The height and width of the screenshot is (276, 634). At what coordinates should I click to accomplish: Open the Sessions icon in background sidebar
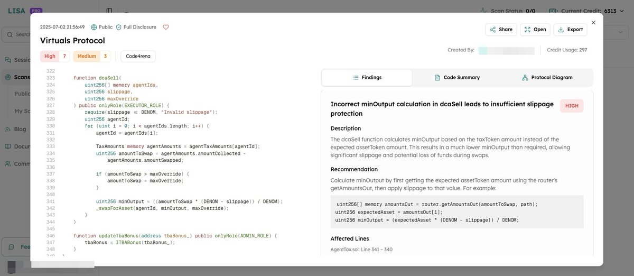coord(8,60)
